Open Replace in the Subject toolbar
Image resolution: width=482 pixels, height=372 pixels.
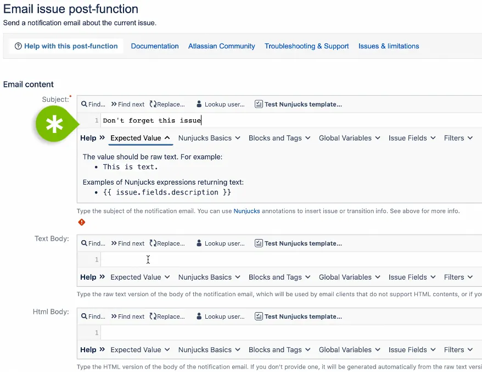coord(167,104)
